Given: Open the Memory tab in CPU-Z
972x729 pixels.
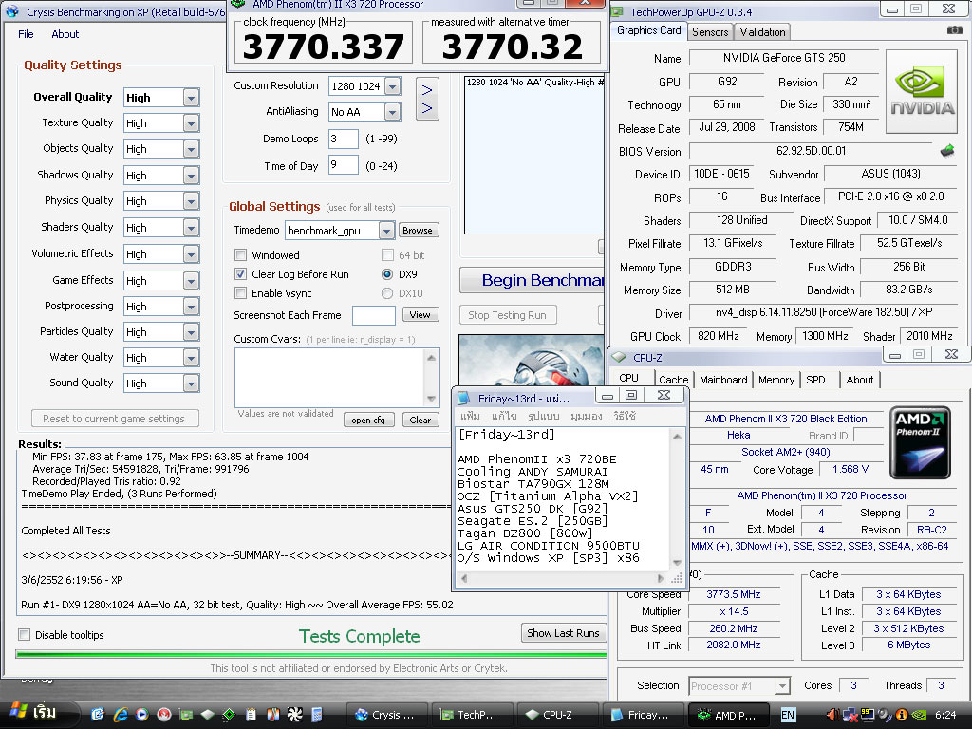Looking at the screenshot, I should click(x=776, y=380).
